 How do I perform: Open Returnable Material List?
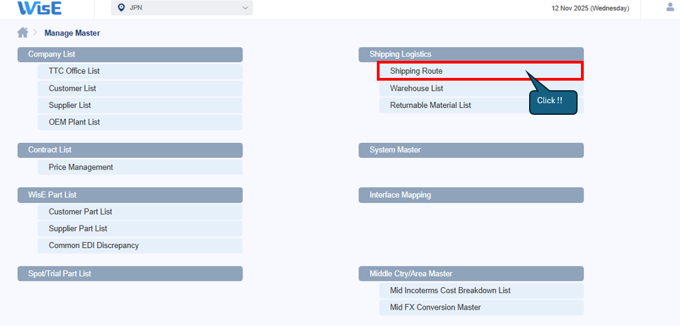(x=430, y=105)
